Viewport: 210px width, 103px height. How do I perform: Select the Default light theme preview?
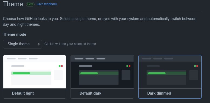click(35, 72)
